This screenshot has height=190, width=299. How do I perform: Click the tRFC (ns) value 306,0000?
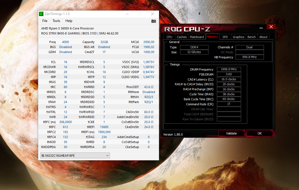coord(65,122)
